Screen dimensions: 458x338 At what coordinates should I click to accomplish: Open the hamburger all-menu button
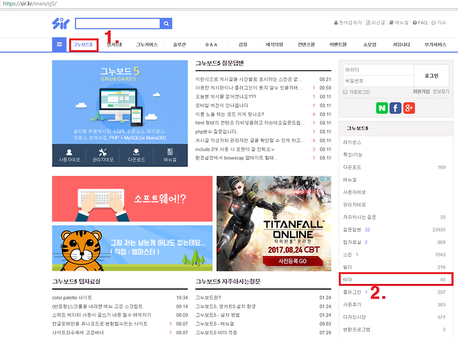[59, 44]
